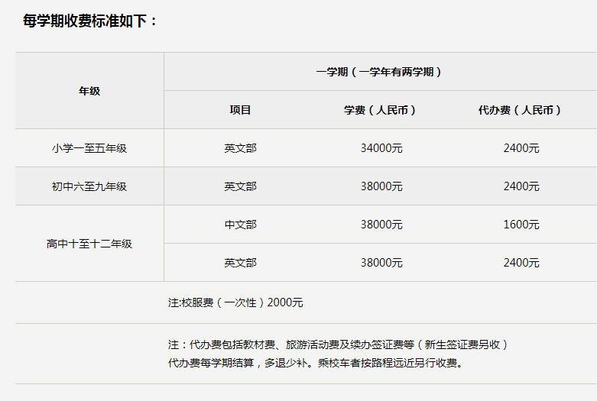Image resolution: width=597 pixels, height=401 pixels.
Task: Click the 一学期（一学年有两学期）header cell
Action: (x=380, y=72)
